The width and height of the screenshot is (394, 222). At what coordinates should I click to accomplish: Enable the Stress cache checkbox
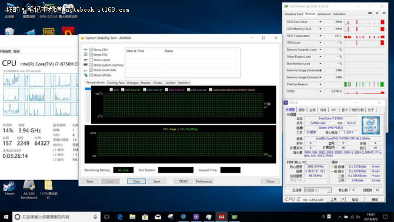(91, 60)
